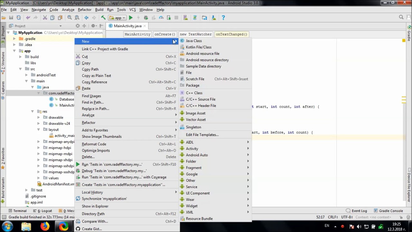Collapse the app module node
Viewport: 412px width, 232px height.
[x=14, y=51]
